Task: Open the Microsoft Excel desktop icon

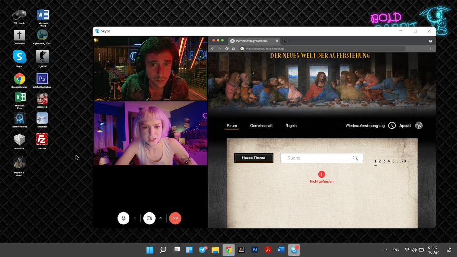Action: tap(20, 100)
